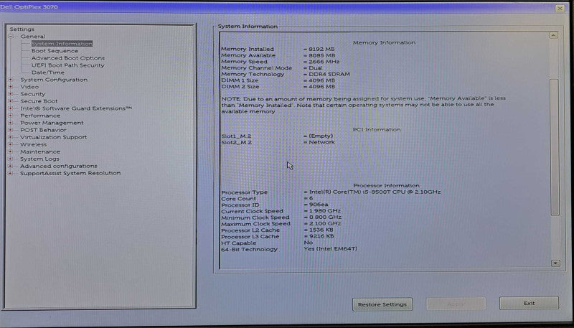574x328 pixels.
Task: Select the Video tree label
Action: pyautogui.click(x=29, y=87)
